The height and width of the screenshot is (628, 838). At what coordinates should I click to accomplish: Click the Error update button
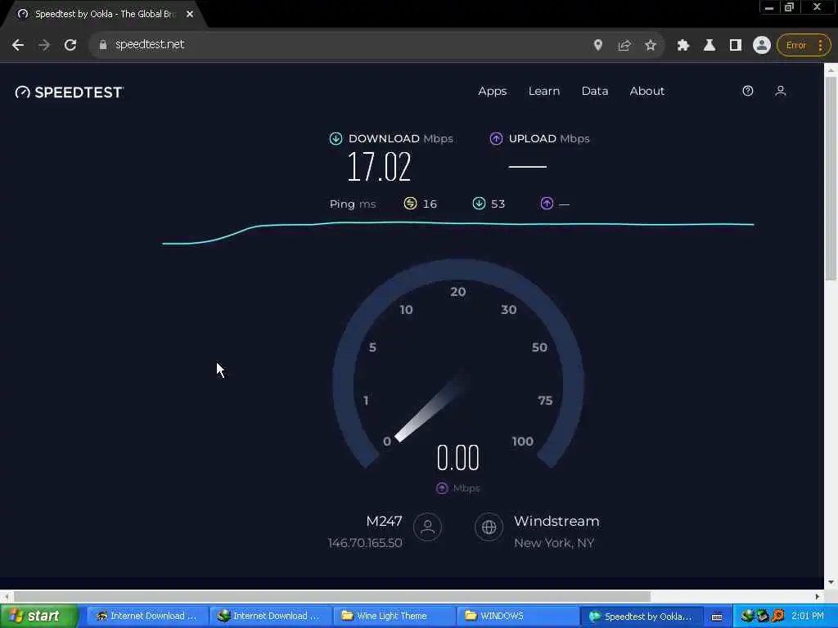[x=795, y=46]
